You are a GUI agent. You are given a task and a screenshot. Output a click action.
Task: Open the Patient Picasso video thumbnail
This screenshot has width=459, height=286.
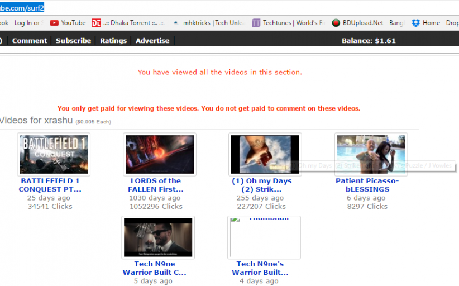pos(371,154)
